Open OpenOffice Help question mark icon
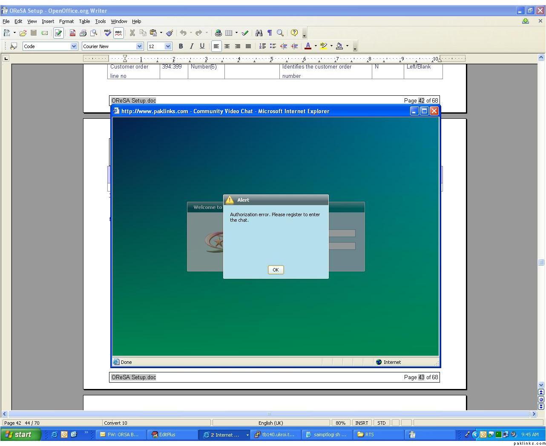 click(294, 33)
